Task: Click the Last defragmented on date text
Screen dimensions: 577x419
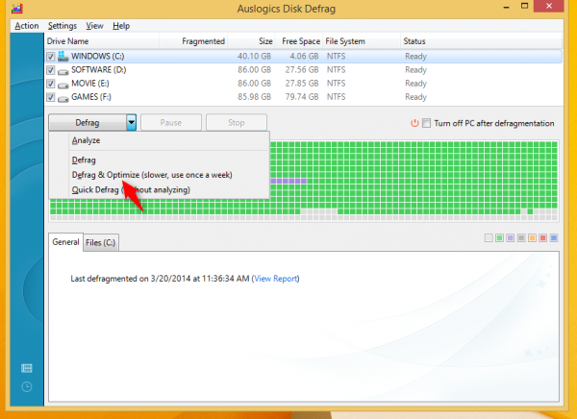Action: pyautogui.click(x=161, y=279)
